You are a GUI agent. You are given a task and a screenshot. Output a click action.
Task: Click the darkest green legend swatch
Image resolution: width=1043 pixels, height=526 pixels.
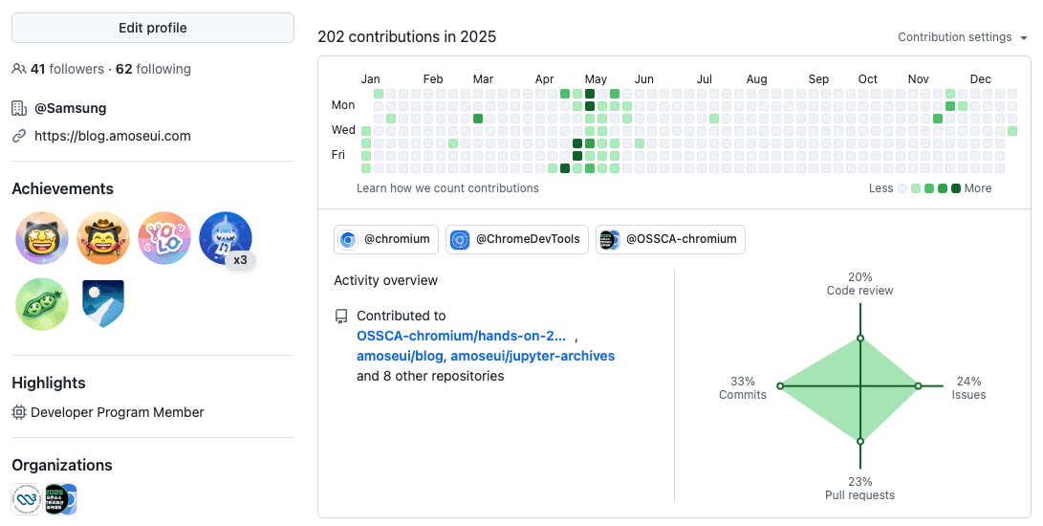tap(955, 188)
